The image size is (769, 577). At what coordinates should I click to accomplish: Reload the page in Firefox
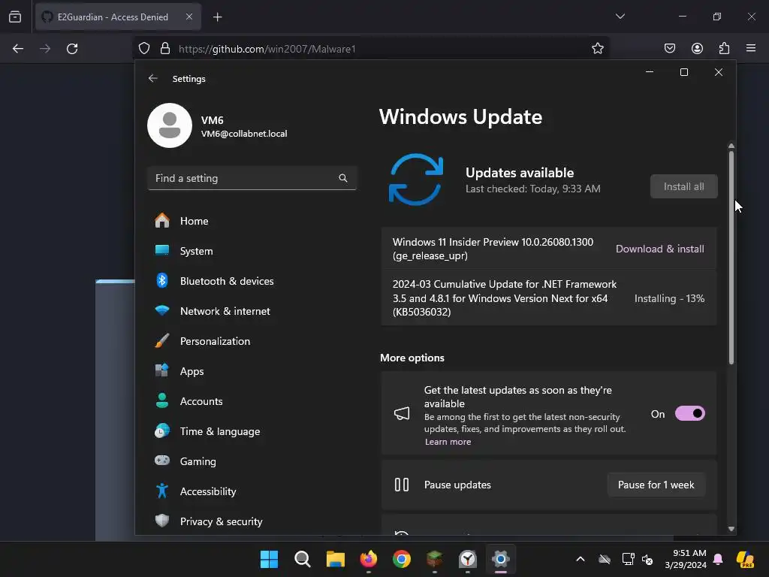(72, 49)
